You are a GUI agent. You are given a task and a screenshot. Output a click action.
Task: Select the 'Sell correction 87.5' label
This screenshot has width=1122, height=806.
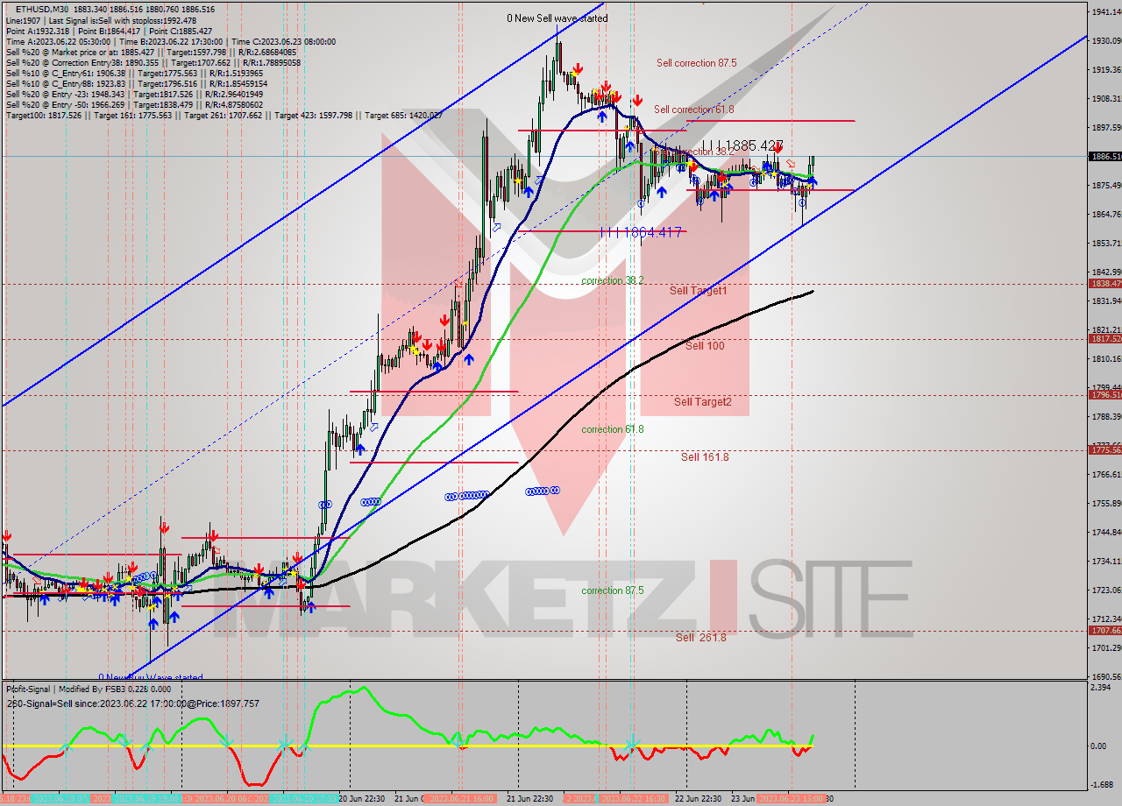[697, 63]
